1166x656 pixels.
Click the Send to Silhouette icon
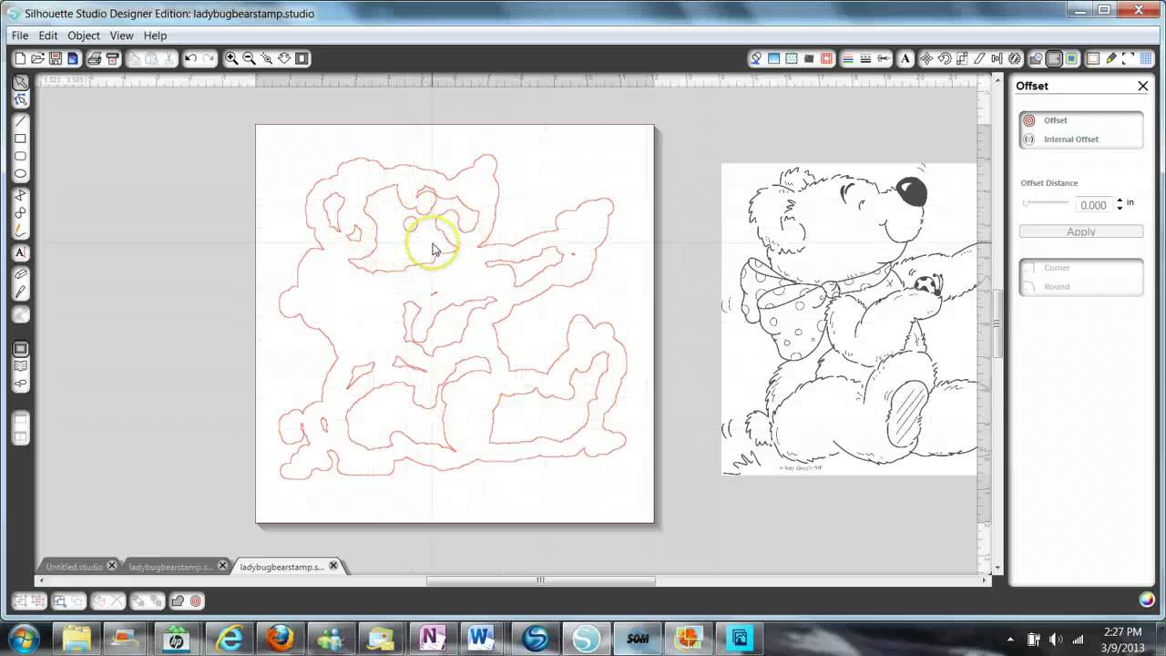pos(113,58)
